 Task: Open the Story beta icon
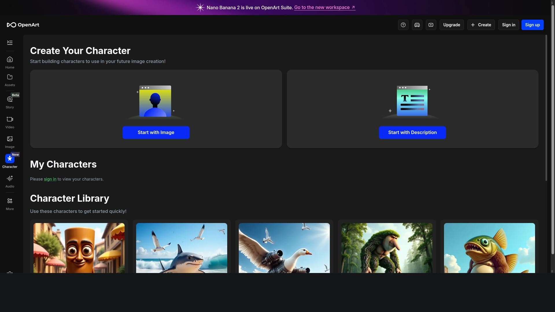coord(10,99)
